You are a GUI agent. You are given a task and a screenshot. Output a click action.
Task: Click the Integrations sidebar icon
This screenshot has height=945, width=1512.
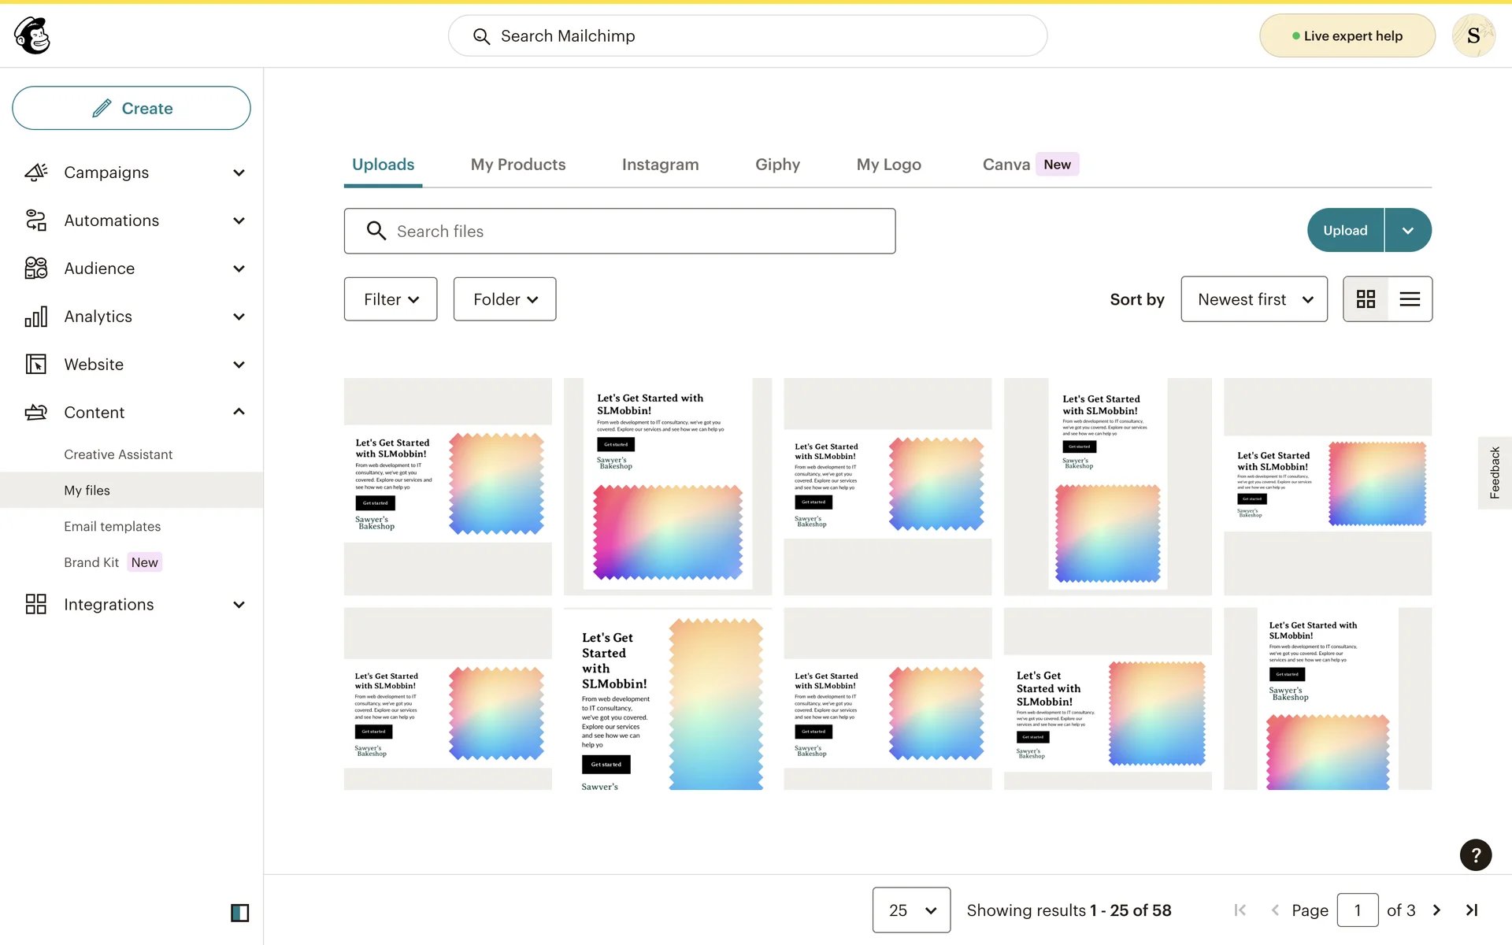(x=36, y=604)
